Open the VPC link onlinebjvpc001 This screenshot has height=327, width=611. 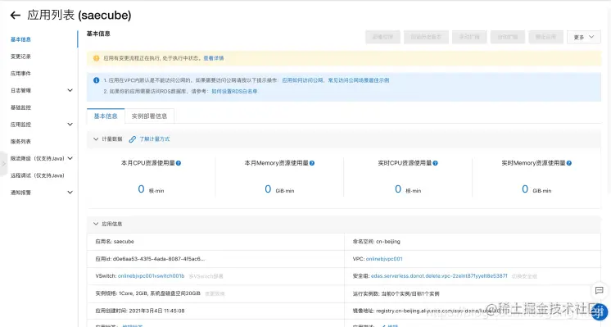pos(384,259)
